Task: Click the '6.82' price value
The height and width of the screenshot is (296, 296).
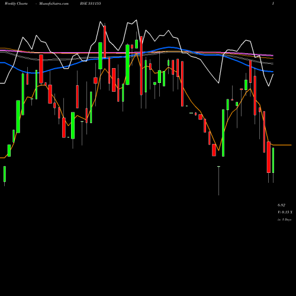Action: click(x=281, y=205)
